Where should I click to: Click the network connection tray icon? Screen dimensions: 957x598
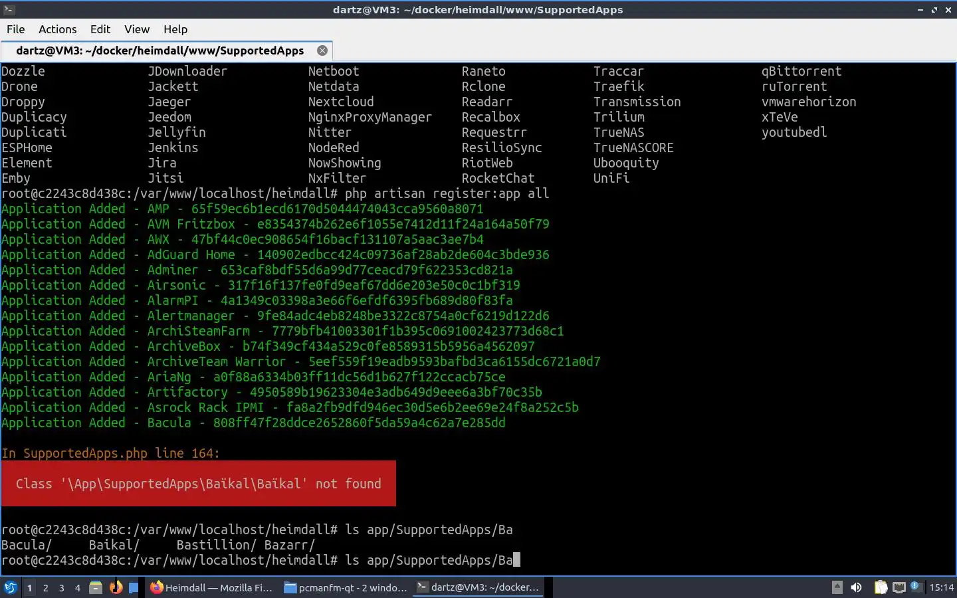(x=899, y=587)
